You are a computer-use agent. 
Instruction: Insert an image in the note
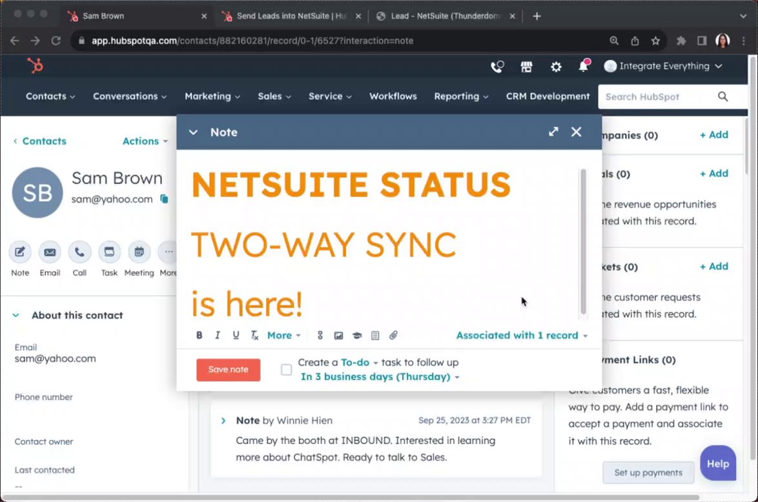(338, 336)
